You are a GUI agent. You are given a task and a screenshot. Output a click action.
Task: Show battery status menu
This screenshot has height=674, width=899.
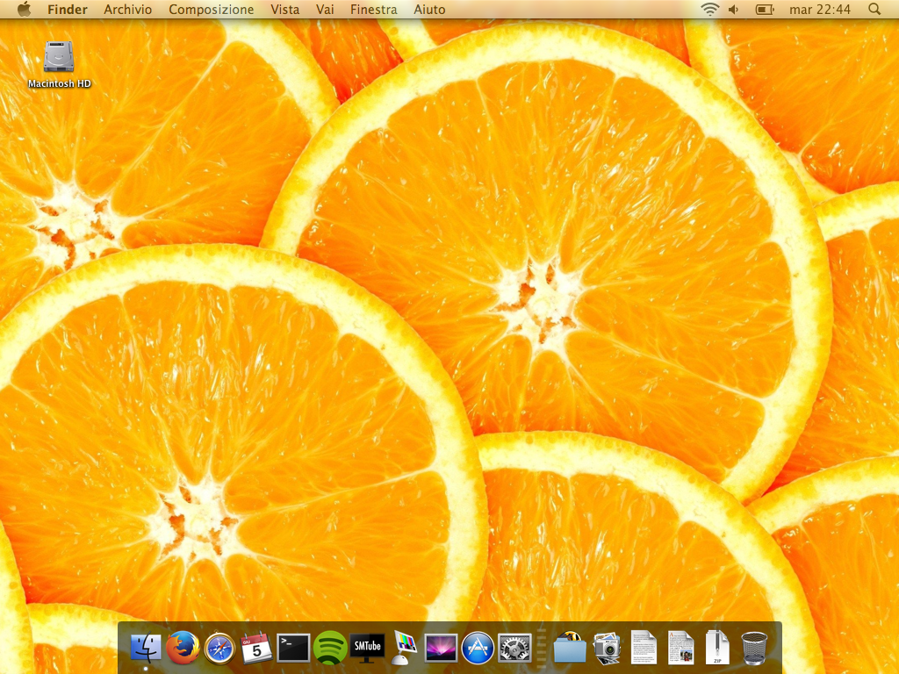765,10
